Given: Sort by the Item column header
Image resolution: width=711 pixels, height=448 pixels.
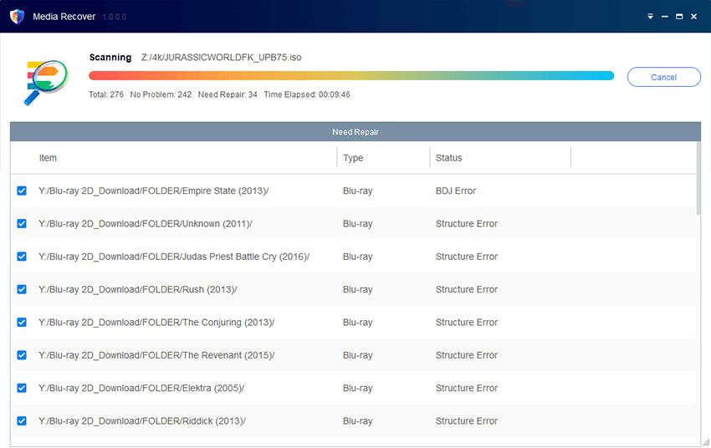Looking at the screenshot, I should tap(48, 158).
